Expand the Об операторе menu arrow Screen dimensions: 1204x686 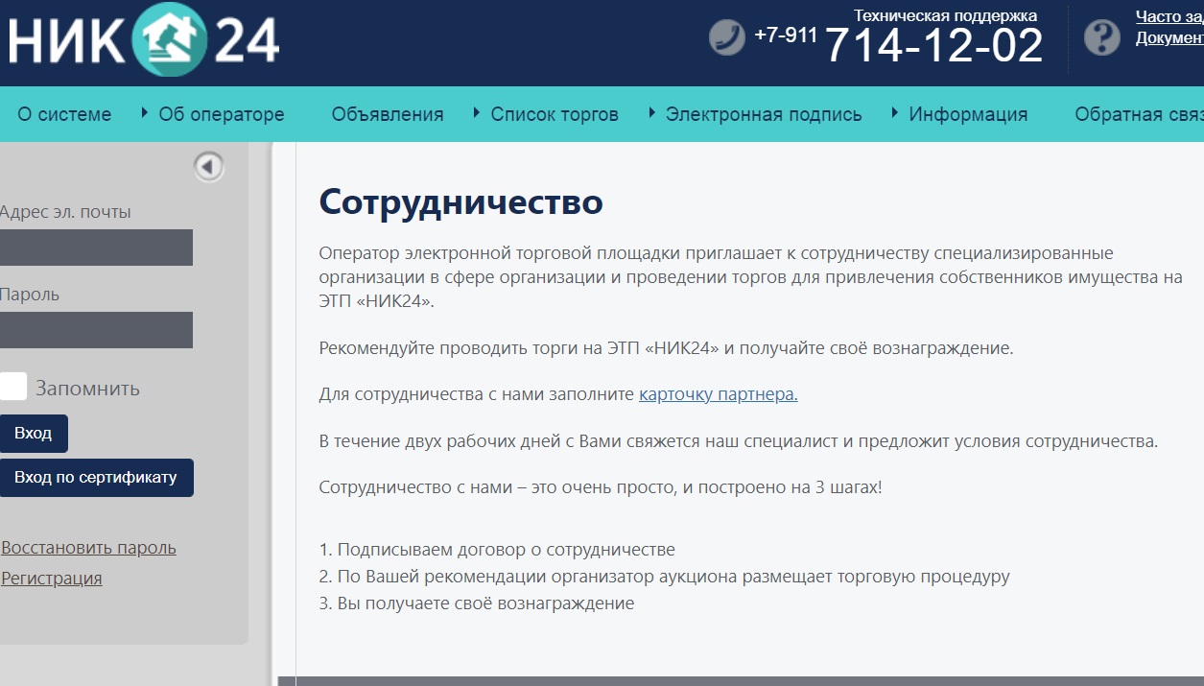point(145,113)
